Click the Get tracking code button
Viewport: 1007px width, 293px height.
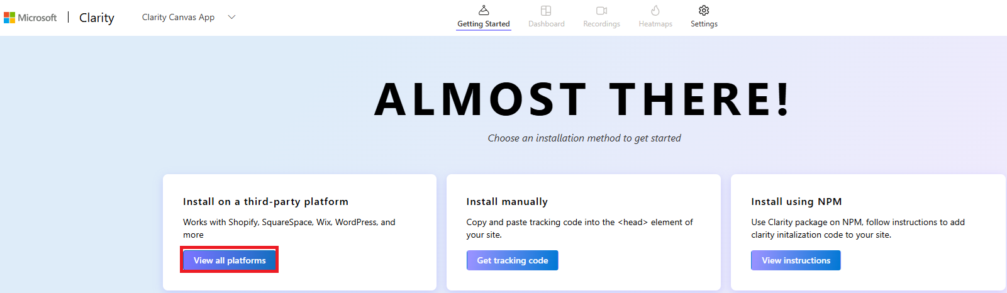coord(512,260)
